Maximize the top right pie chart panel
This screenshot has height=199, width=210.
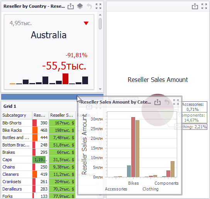coord(204,6)
